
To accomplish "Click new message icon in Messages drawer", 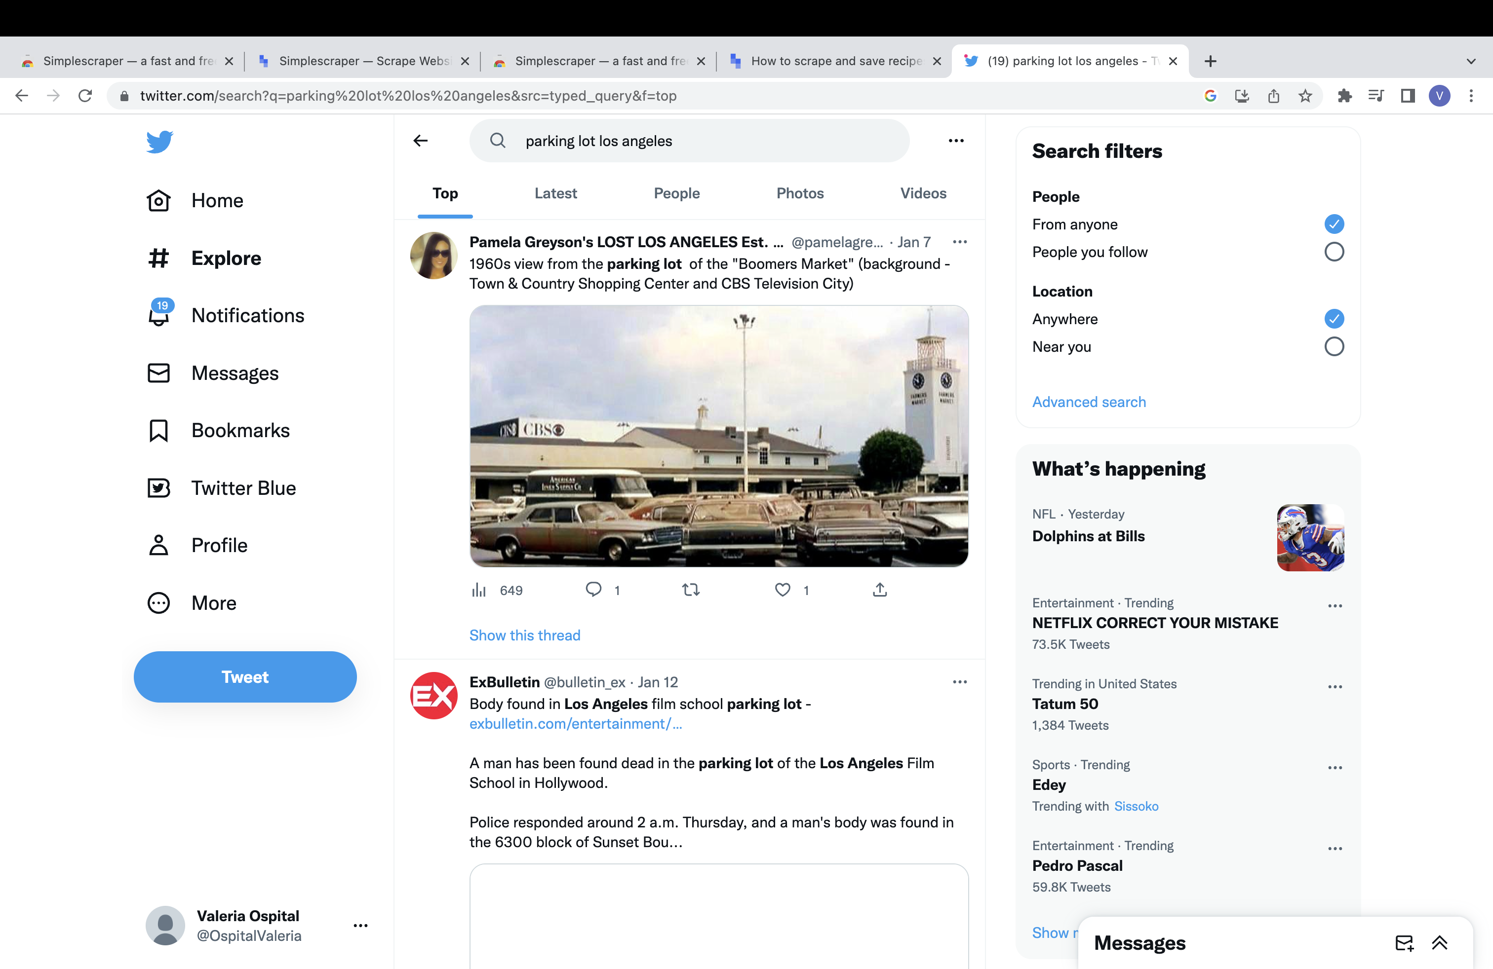I will point(1404,943).
